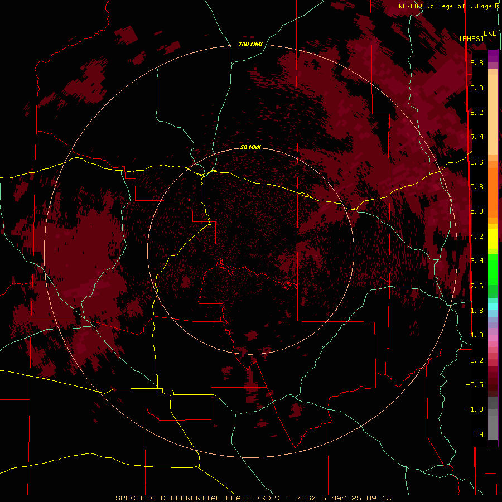Screen dimensions: 502x502
Task: Click the "50 NMI" range ring label
Action: (250, 147)
